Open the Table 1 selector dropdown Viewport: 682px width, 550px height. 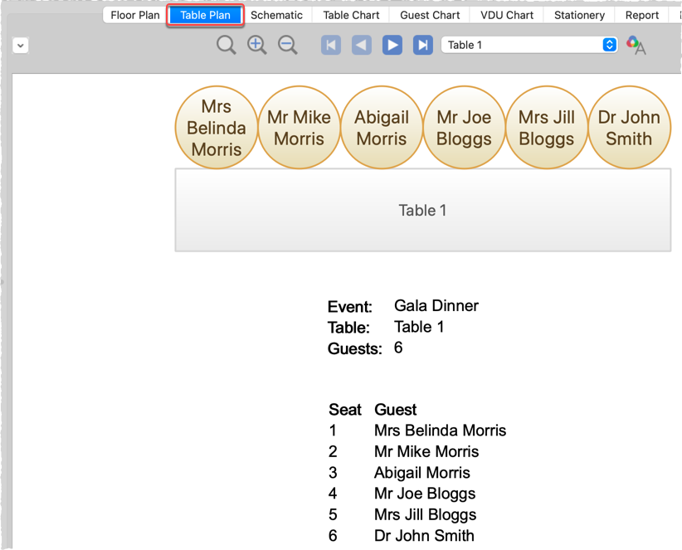point(523,45)
